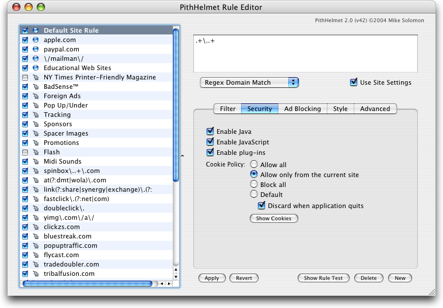Click the globe icon beside \/mailman\/
The height and width of the screenshot is (308, 443).
(x=36, y=58)
